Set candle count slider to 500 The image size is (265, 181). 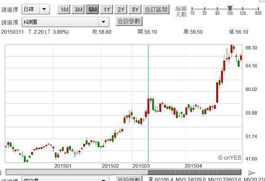click(x=258, y=9)
